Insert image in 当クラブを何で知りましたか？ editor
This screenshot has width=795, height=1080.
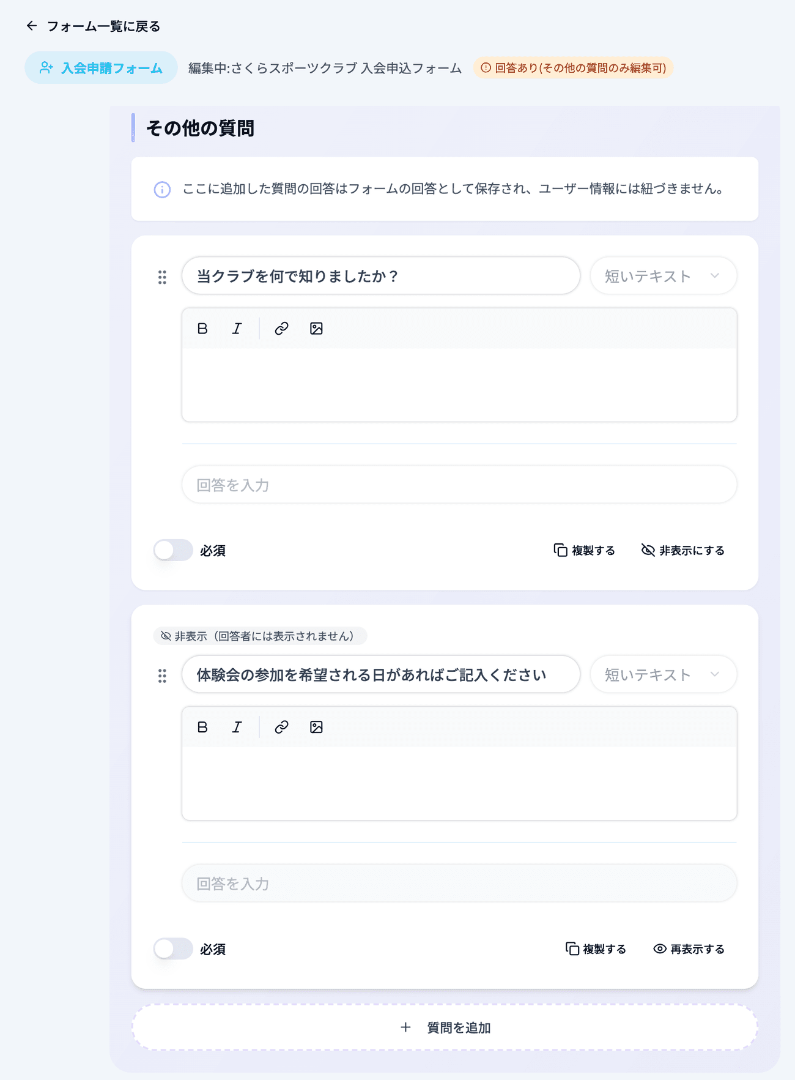pyautogui.click(x=316, y=329)
